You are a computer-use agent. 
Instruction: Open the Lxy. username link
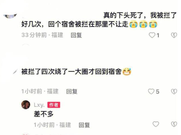pos(39,105)
